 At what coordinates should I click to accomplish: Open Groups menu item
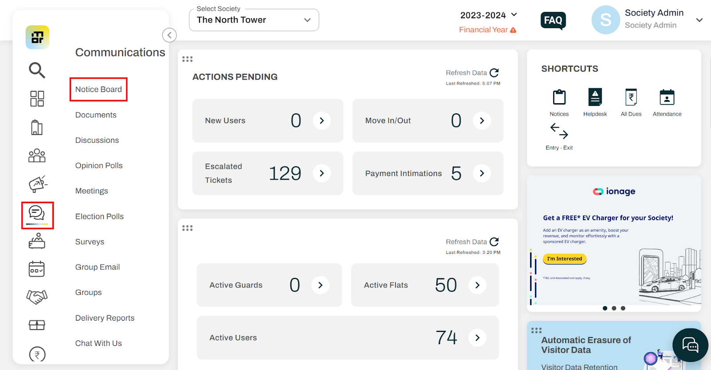[88, 293]
